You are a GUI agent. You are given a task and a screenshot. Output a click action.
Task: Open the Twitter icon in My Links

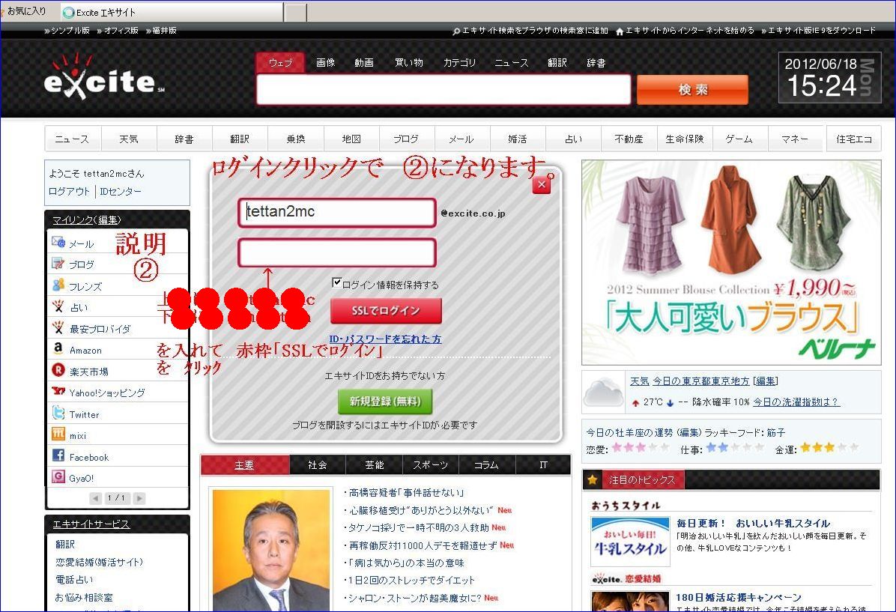click(x=58, y=413)
